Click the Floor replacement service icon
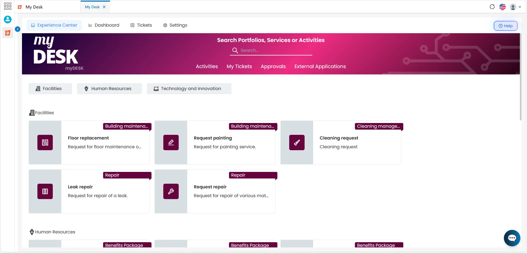527x254 pixels. click(45, 143)
